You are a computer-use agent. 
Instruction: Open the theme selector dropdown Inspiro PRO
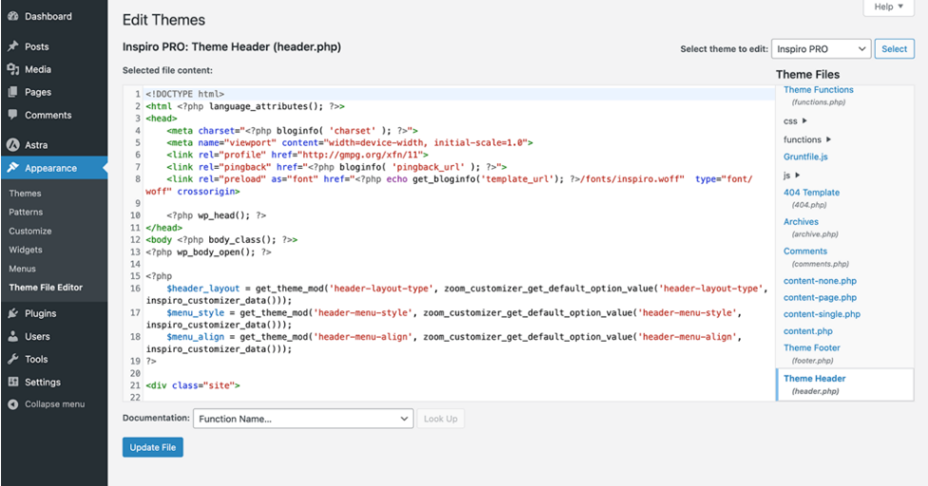click(x=821, y=49)
